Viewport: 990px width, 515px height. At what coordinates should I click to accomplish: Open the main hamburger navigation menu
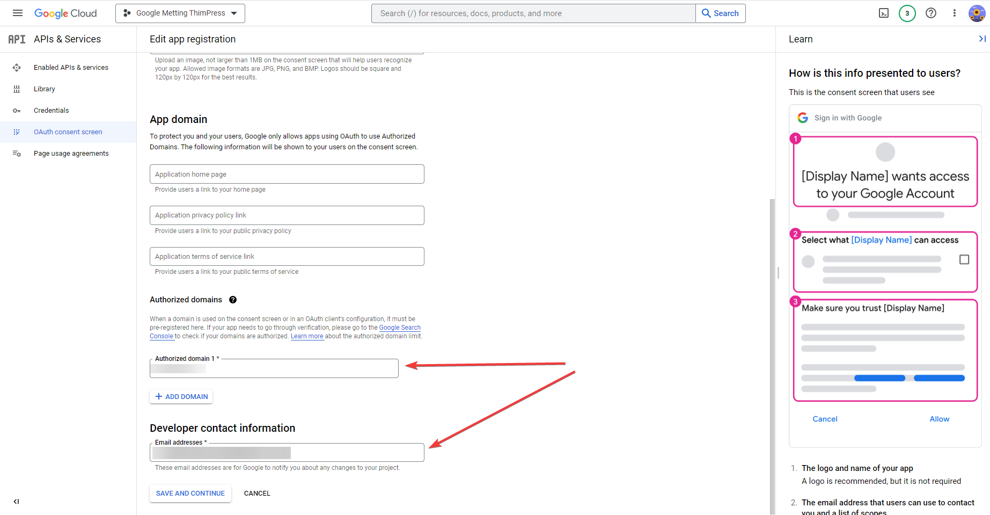[x=18, y=13]
